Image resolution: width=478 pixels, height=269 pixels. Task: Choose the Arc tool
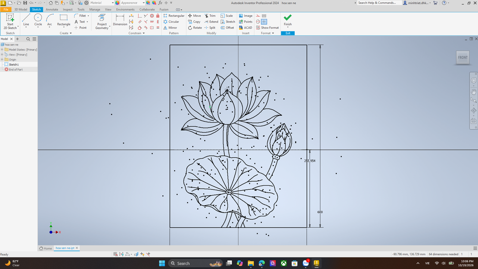[x=50, y=20]
